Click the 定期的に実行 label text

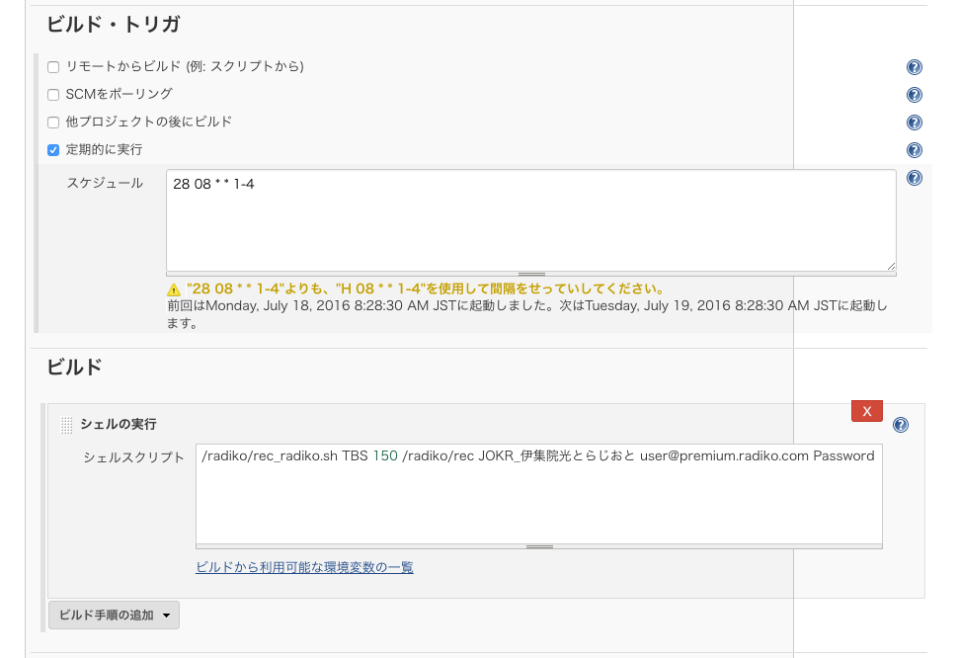click(104, 149)
